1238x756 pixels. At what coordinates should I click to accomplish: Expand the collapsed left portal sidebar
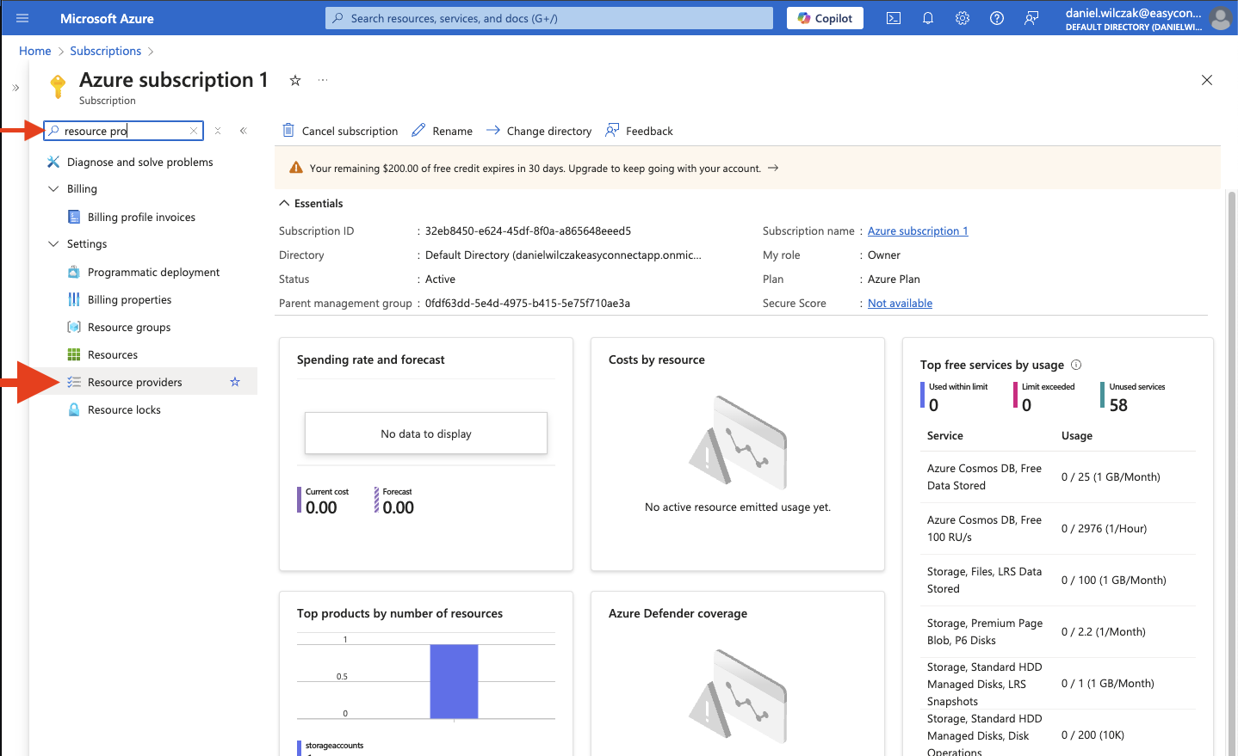click(15, 88)
